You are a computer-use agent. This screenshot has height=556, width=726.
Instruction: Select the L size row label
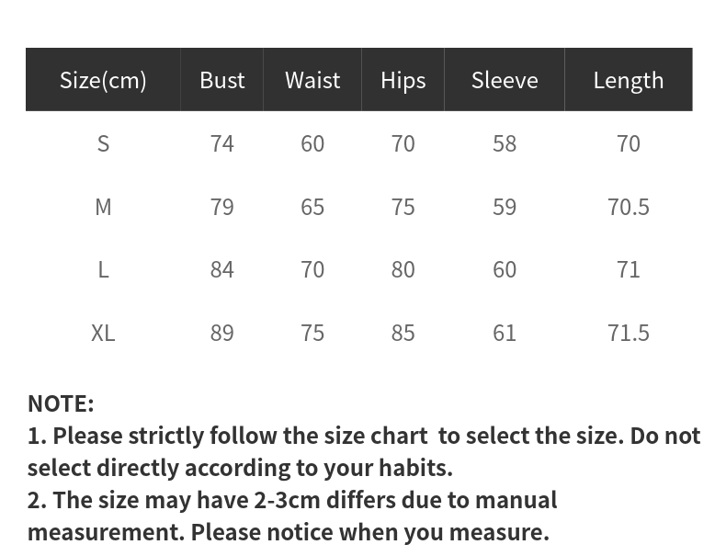point(103,269)
